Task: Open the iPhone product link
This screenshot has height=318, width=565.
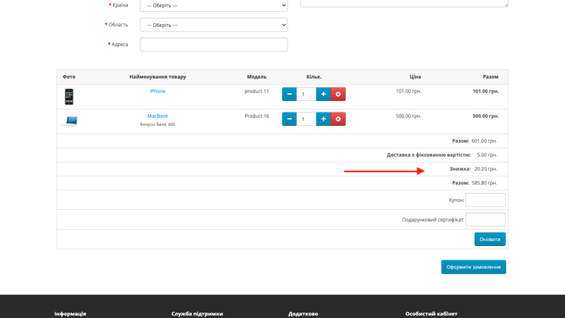Action: pyautogui.click(x=157, y=91)
